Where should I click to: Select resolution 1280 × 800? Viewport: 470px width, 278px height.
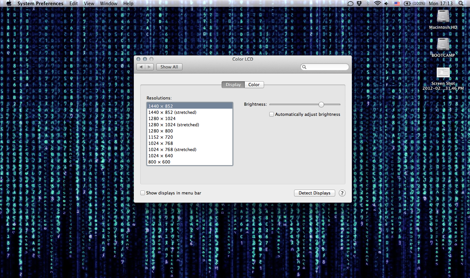click(x=190, y=131)
